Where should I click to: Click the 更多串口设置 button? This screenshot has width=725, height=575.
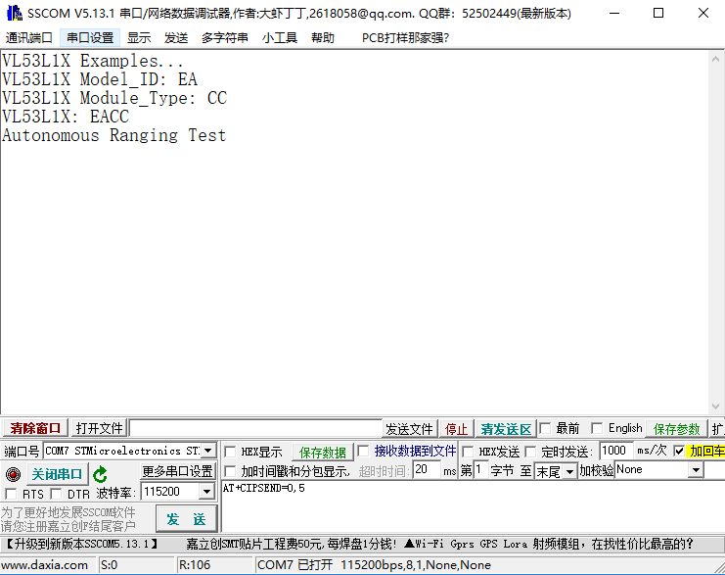177,471
